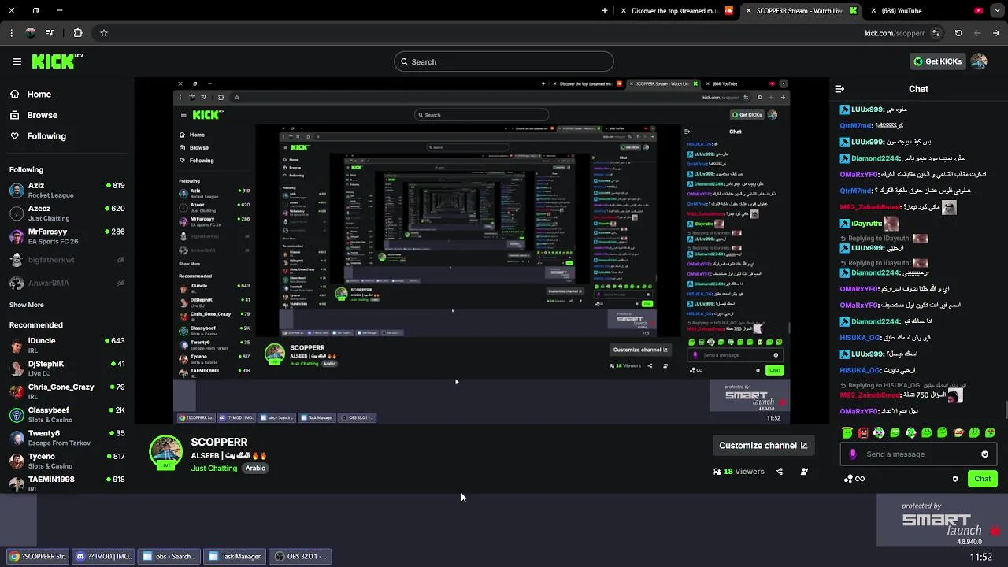Select the SCOPPERR Stream browser tab
This screenshot has height=567, width=1008.
tap(802, 11)
